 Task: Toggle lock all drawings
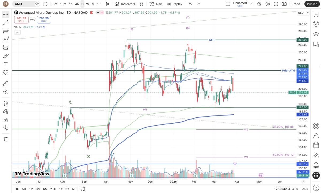pyautogui.click(x=6, y=120)
